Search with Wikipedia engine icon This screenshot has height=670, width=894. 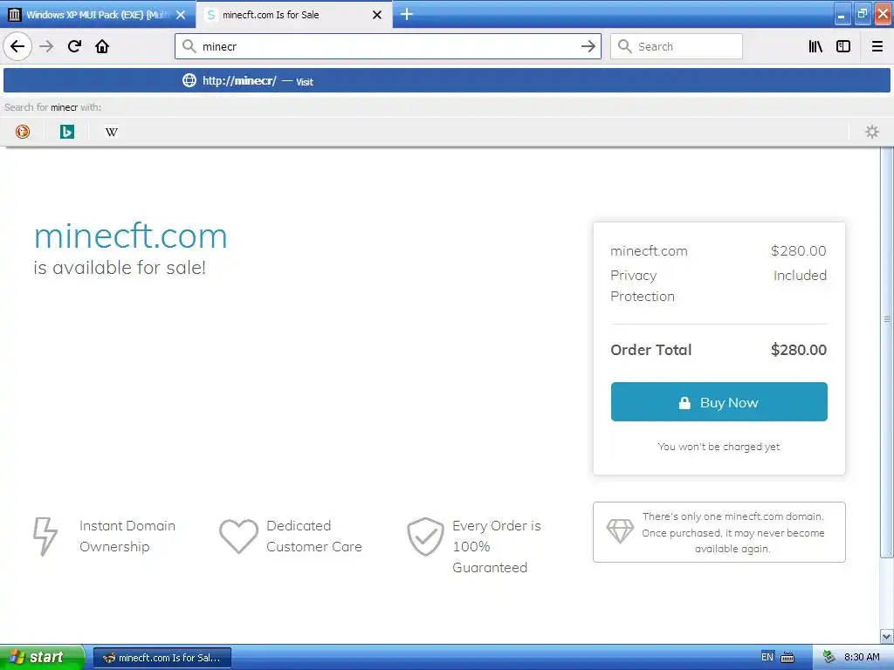click(x=112, y=132)
